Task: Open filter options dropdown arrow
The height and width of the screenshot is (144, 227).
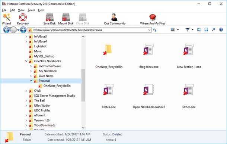Action: click(x=193, y=29)
